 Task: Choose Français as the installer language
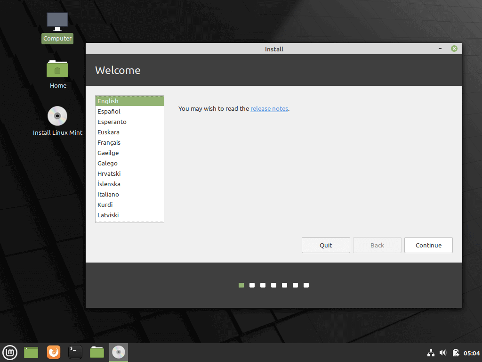109,142
